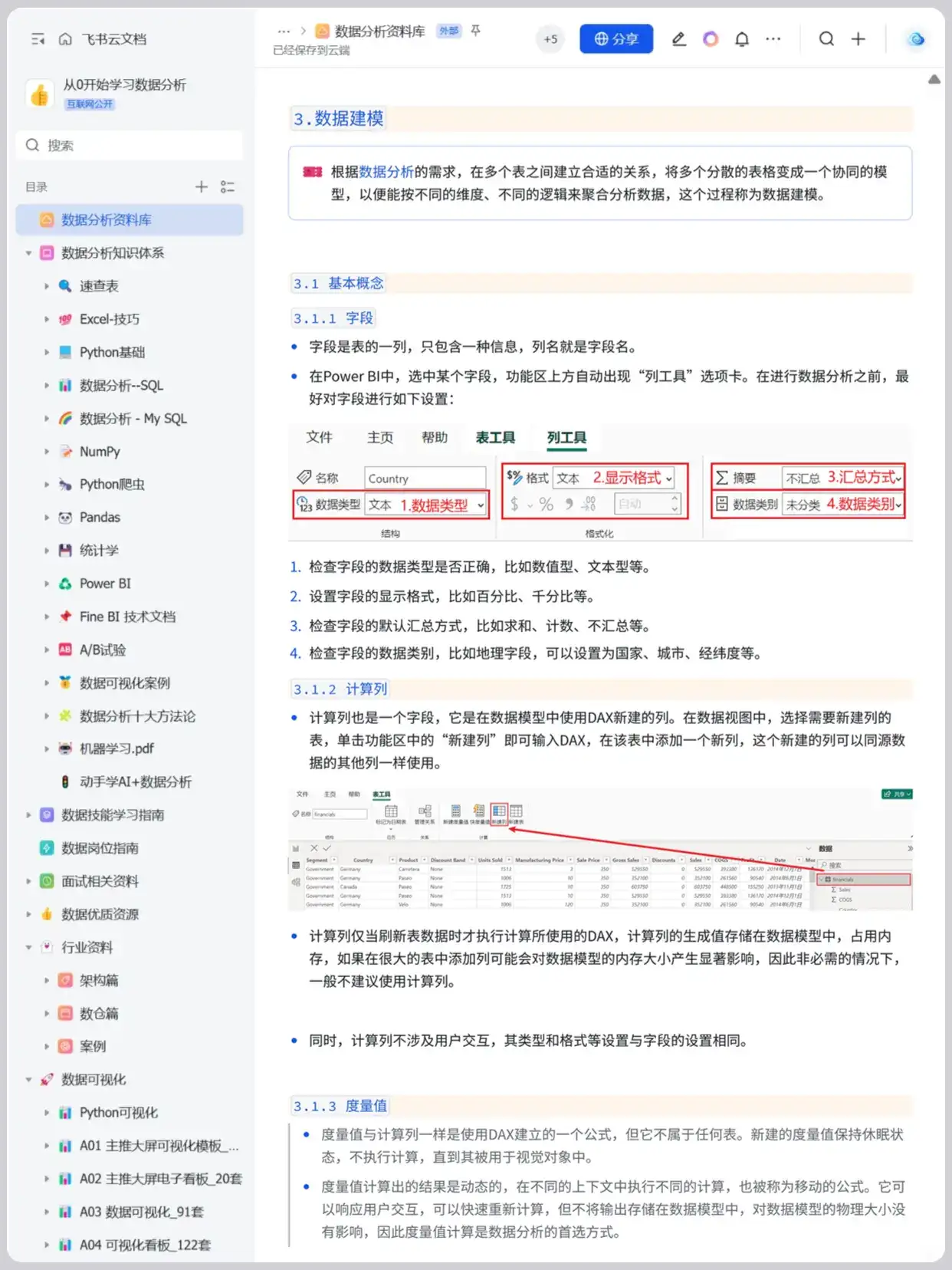This screenshot has height=1270, width=952.
Task: Open the 案例 page
Action: click(x=93, y=1046)
